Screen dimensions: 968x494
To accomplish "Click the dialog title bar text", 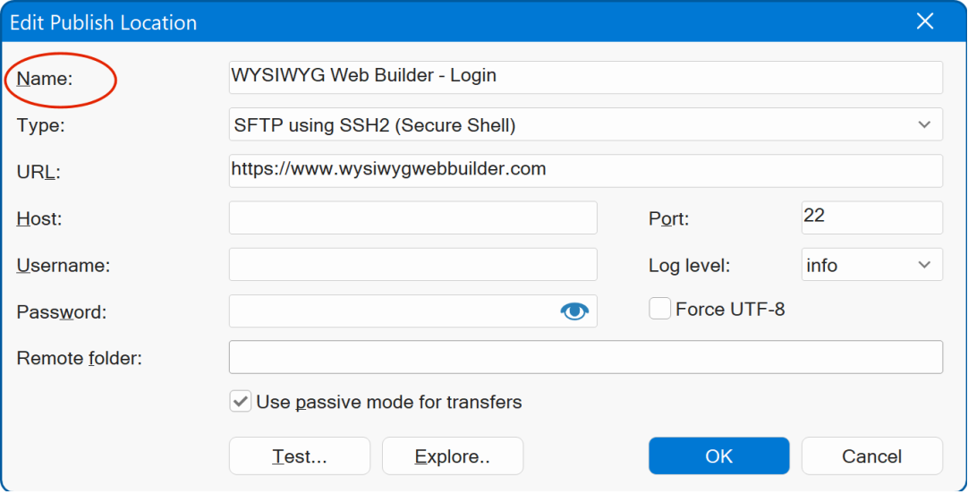I will tap(103, 22).
